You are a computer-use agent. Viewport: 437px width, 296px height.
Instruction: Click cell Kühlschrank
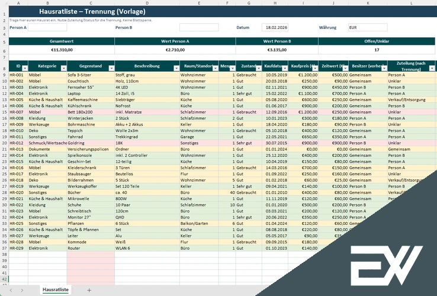pyautogui.click(x=91, y=106)
